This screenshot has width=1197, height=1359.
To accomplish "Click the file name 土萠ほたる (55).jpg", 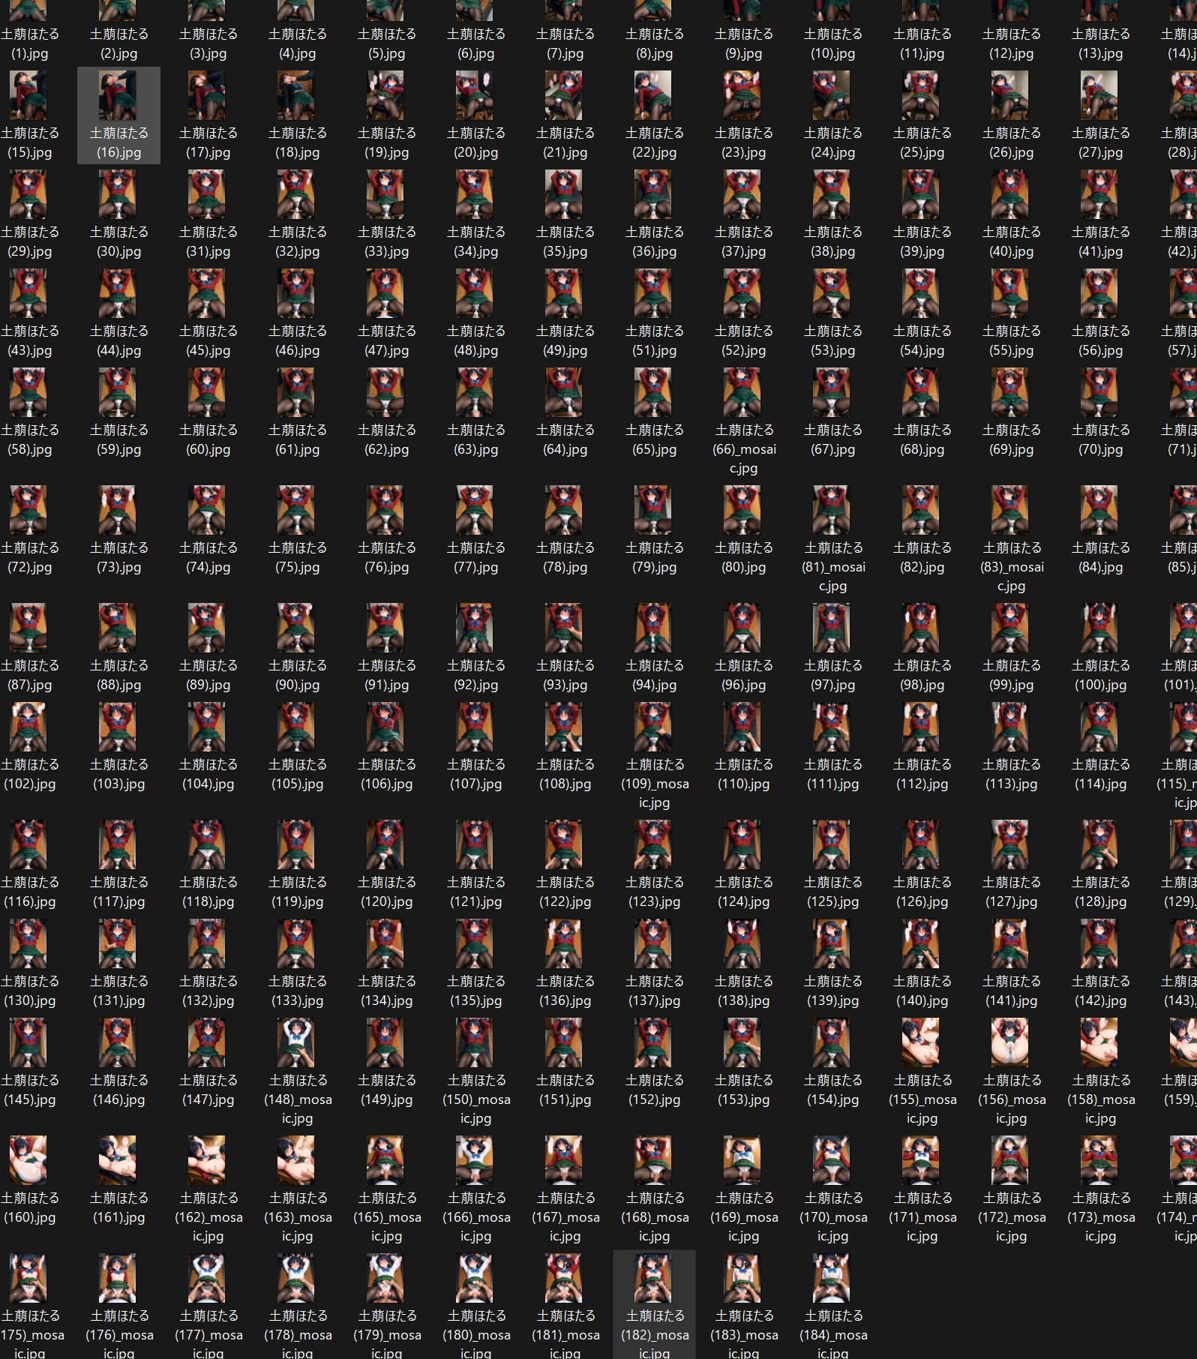I will point(1011,340).
